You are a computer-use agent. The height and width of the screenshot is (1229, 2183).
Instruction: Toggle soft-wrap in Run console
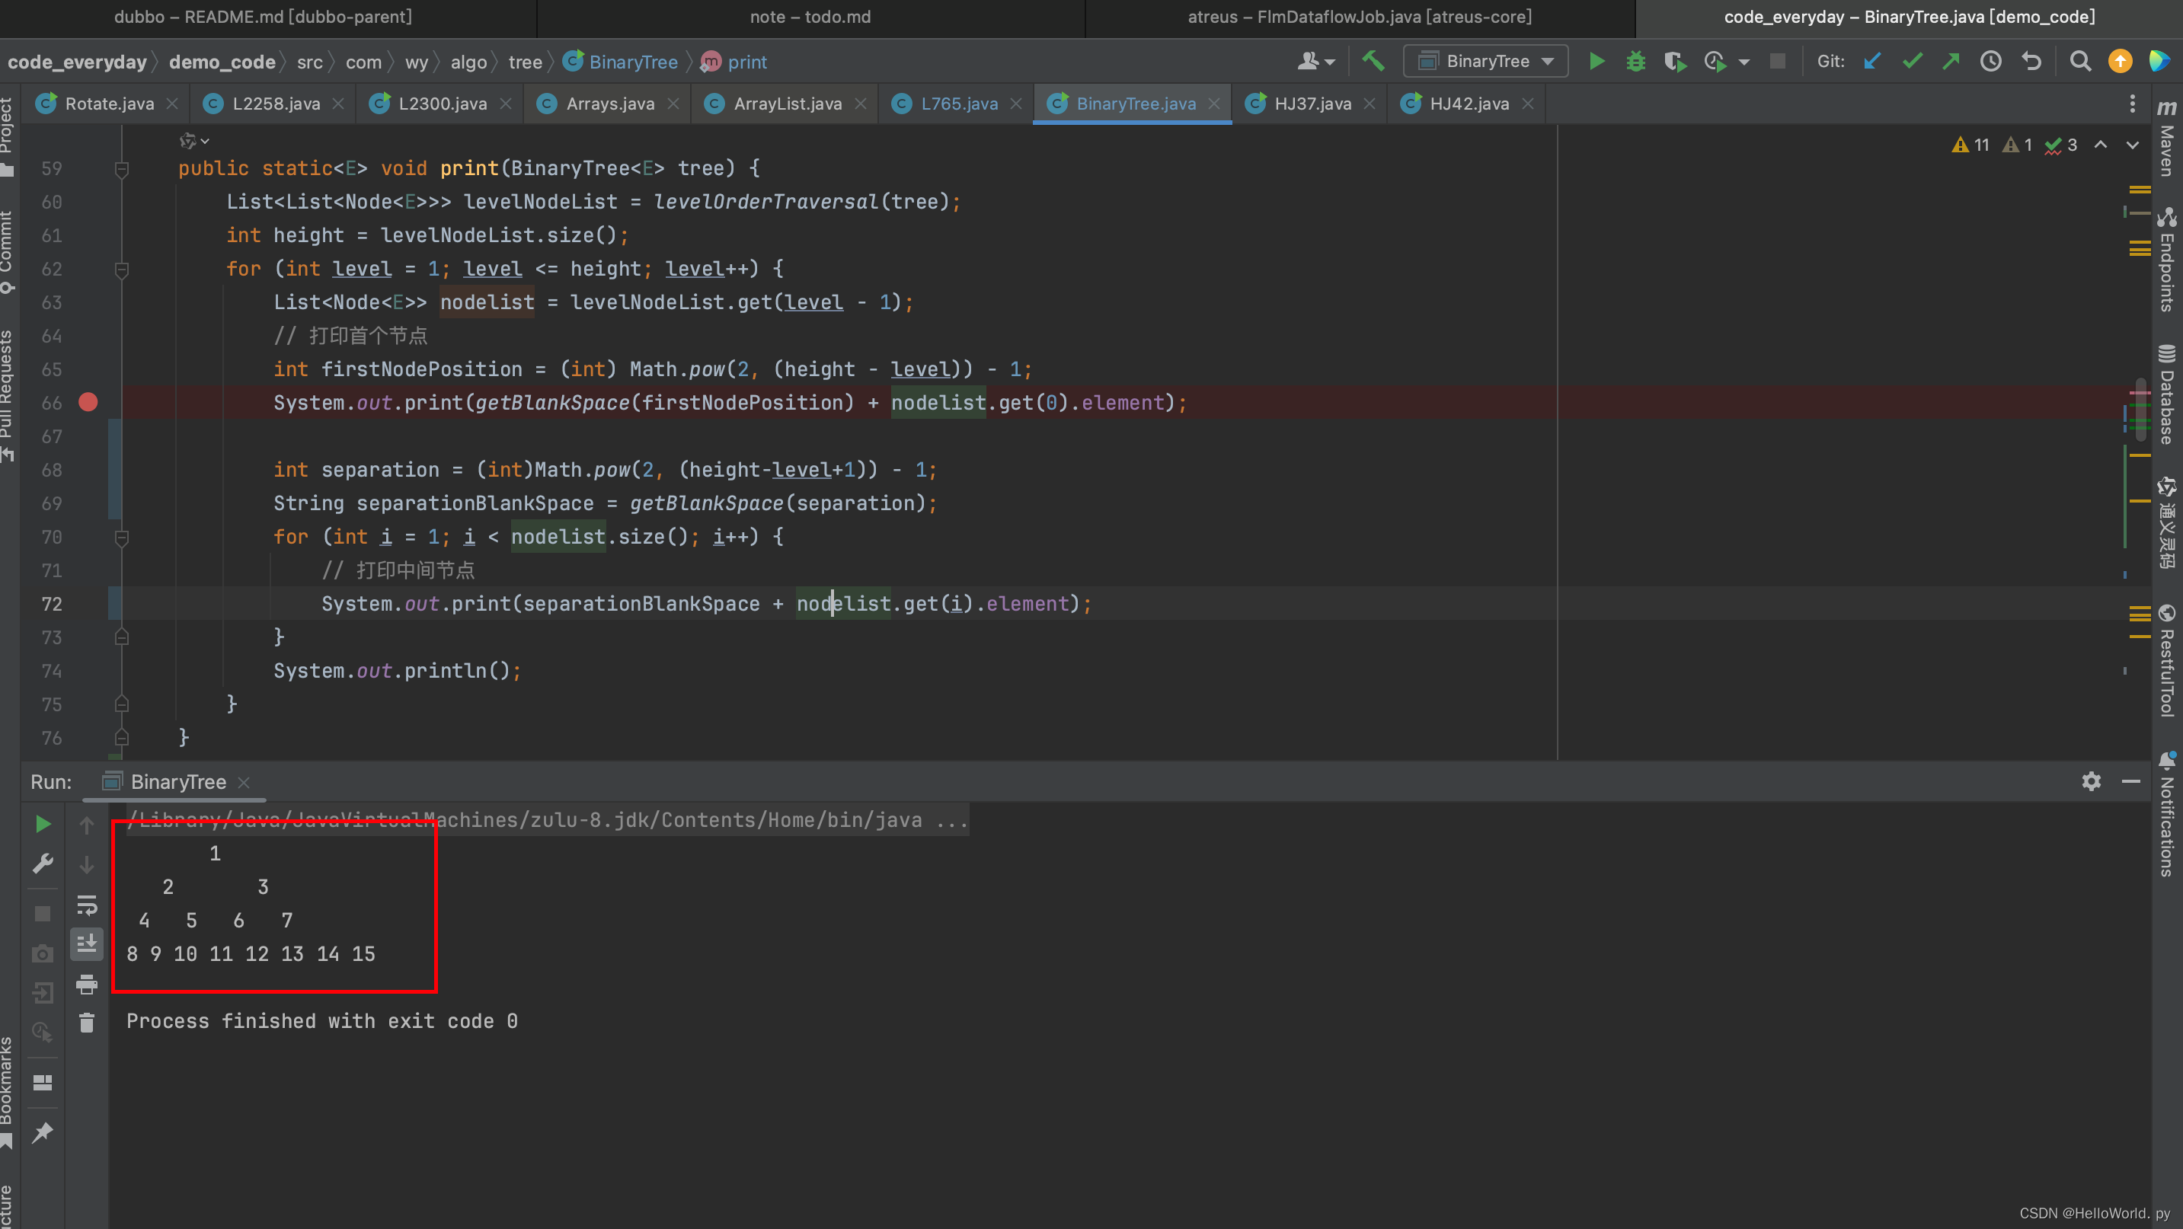86,905
